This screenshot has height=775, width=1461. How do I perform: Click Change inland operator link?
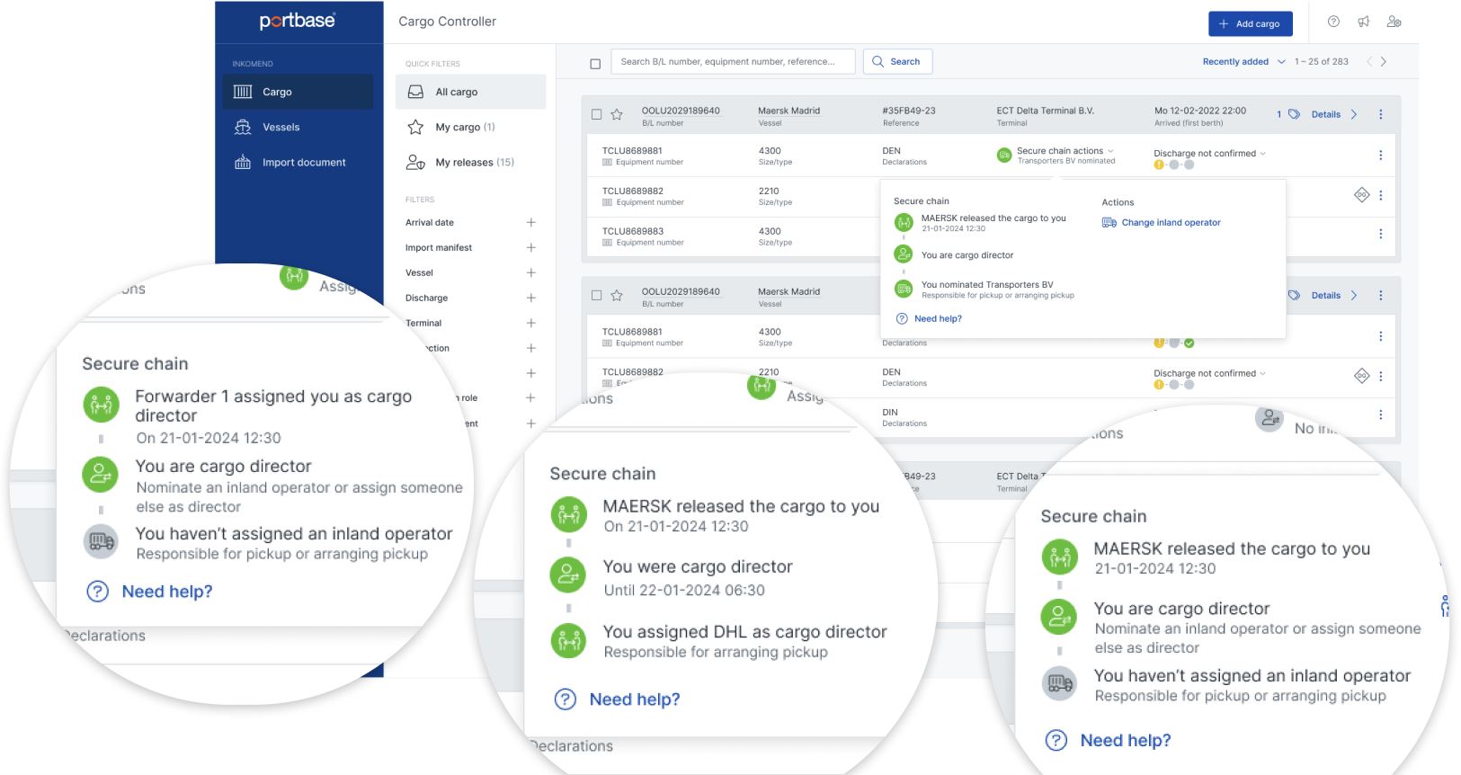click(x=1170, y=223)
